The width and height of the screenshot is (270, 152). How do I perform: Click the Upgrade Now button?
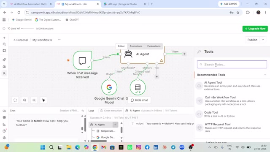255,29
